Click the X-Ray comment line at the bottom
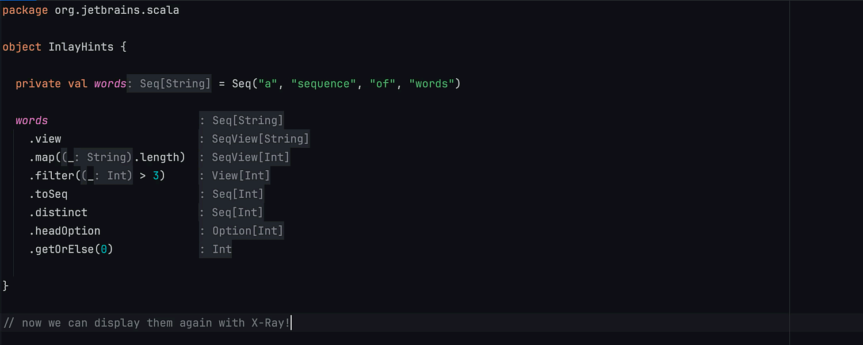This screenshot has width=863, height=345. coord(147,323)
